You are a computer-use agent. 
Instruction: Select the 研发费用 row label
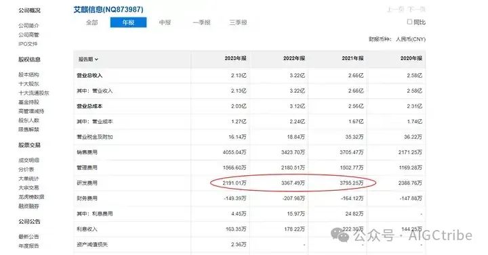[x=87, y=183]
